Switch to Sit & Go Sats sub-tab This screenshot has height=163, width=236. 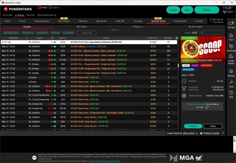[x=195, y=27]
